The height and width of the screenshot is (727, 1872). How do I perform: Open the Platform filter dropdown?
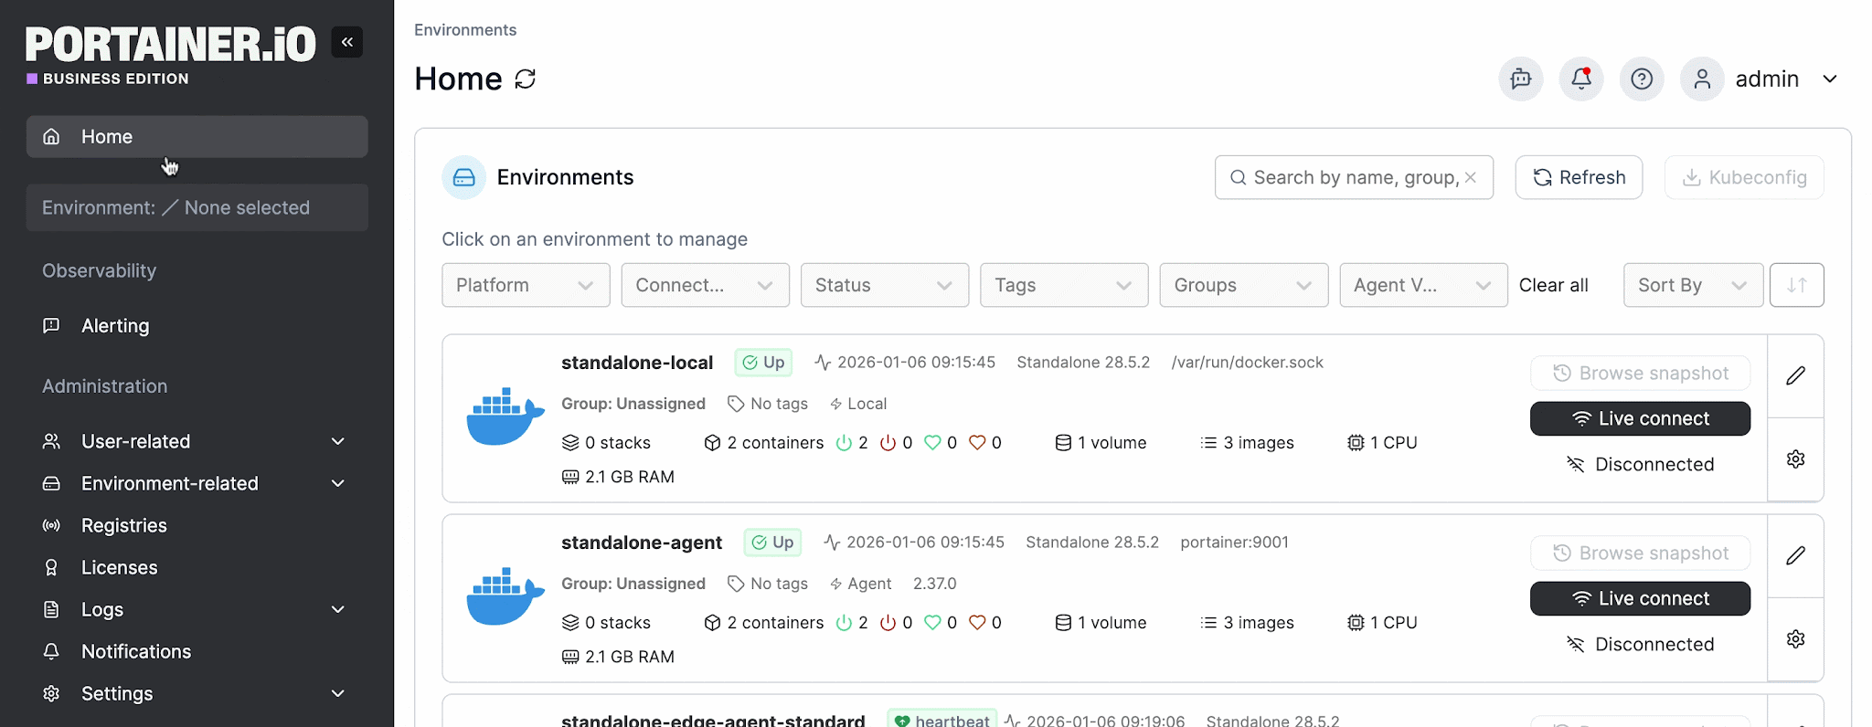526,285
